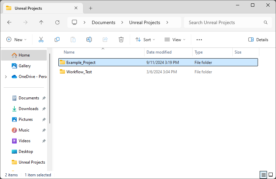This screenshot has height=179, width=276.
Task: Click the Copy icon in toolbar
Action: (57, 39)
